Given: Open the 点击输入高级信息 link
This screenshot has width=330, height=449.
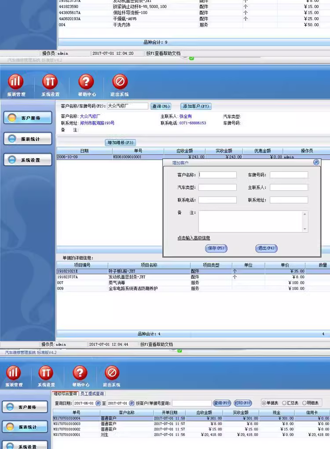Looking at the screenshot, I should [x=194, y=238].
